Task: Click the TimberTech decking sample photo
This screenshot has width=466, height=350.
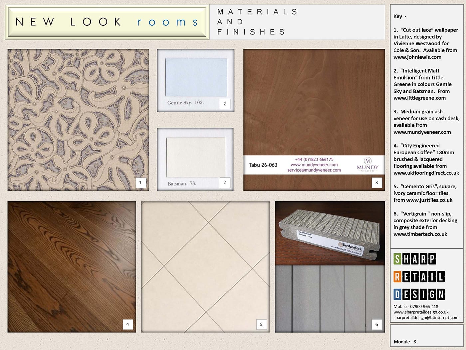Action: coord(330,233)
